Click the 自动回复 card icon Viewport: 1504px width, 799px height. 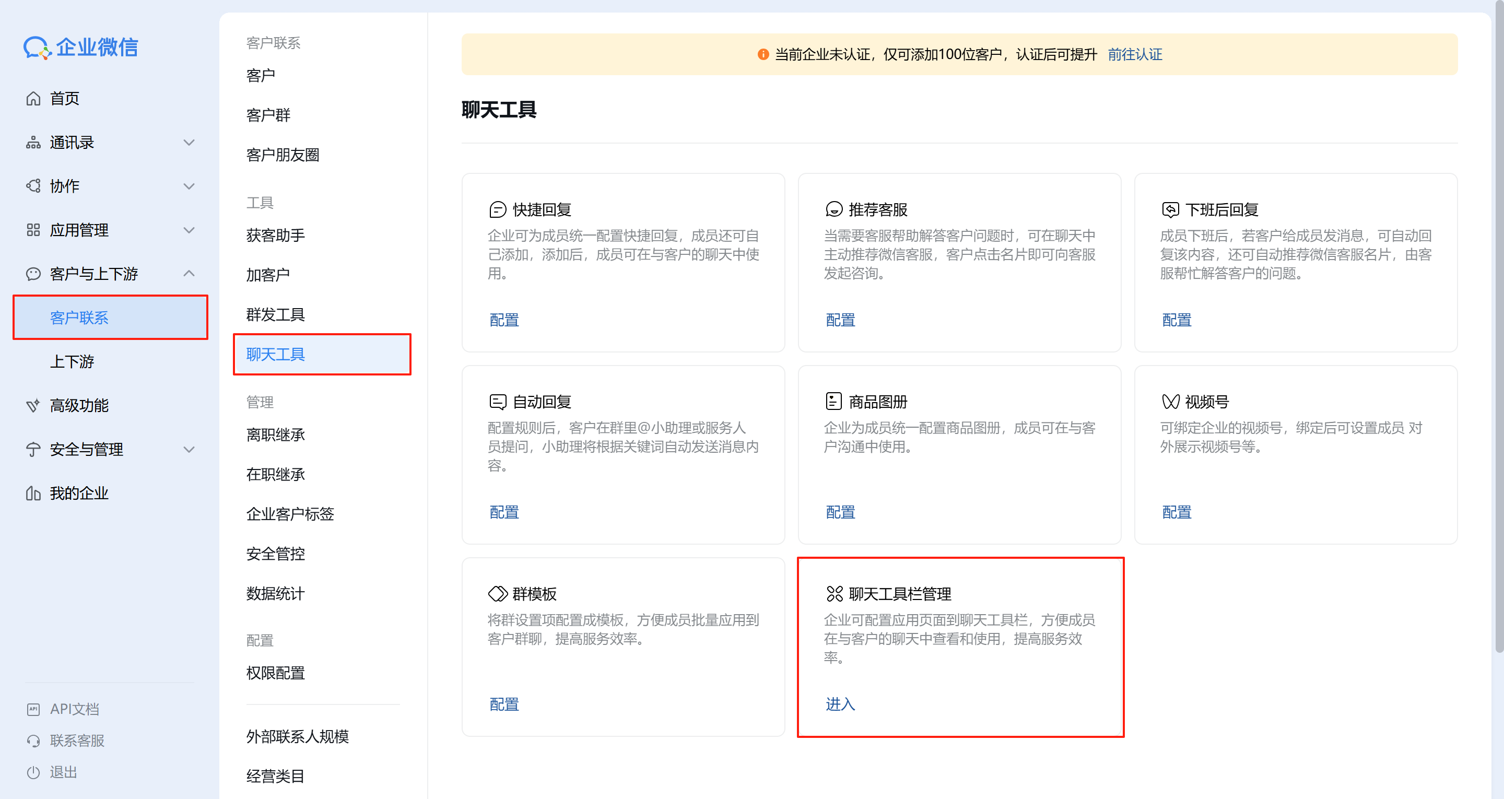(498, 401)
